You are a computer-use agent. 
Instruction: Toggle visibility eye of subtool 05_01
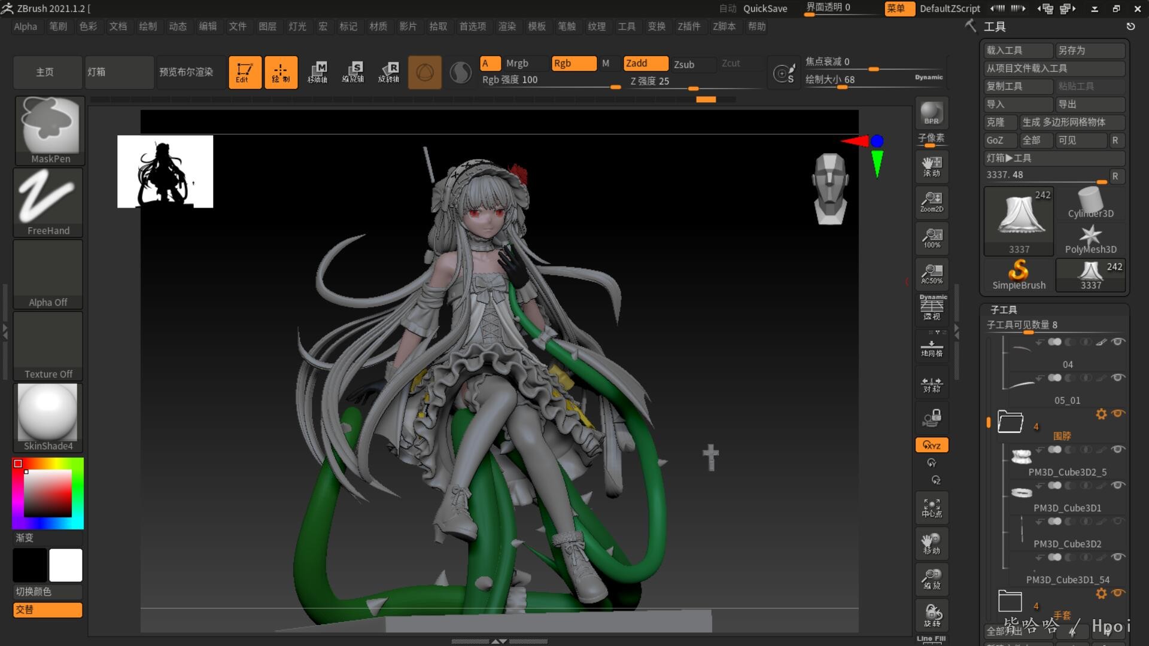tap(1118, 377)
